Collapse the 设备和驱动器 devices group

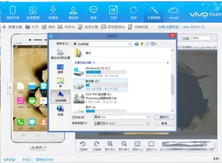tap(168, 63)
